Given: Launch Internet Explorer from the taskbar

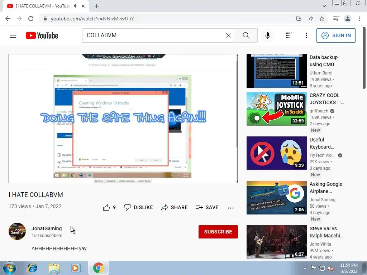Looking at the screenshot, I should (32, 268).
